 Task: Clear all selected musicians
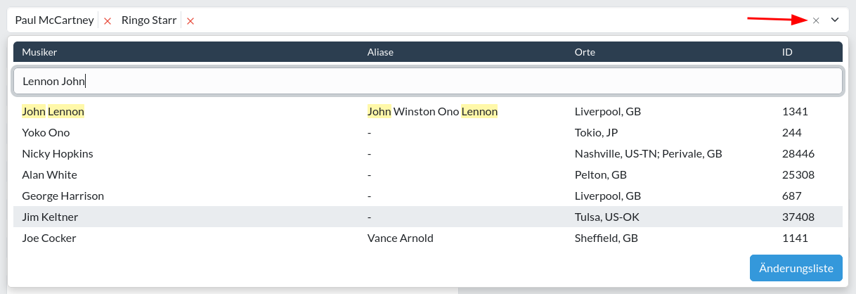(816, 20)
